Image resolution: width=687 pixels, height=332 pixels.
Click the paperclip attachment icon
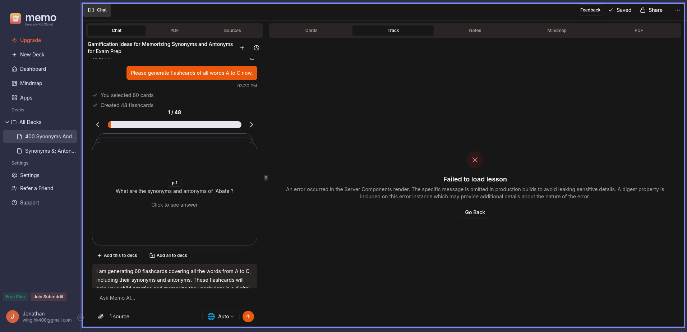pos(101,317)
